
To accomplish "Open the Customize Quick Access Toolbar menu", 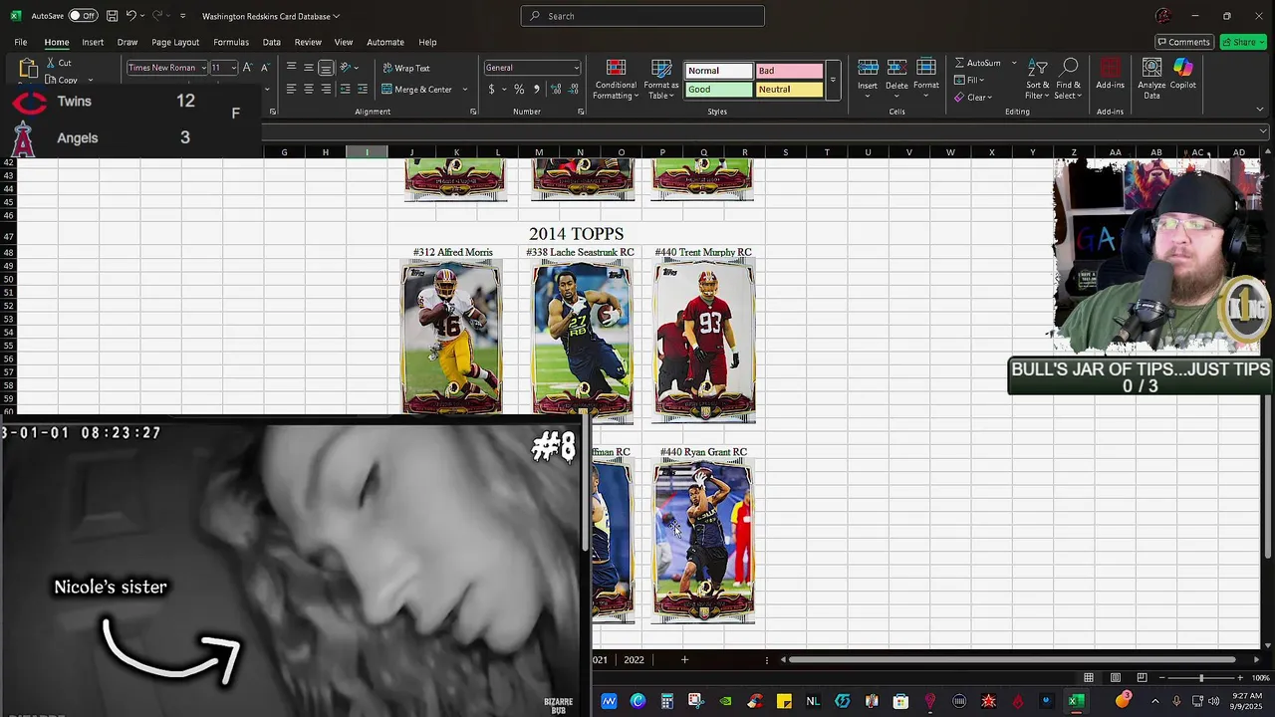I will [x=182, y=16].
